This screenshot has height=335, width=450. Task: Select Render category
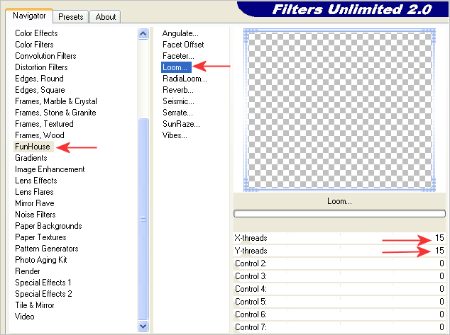28,271
